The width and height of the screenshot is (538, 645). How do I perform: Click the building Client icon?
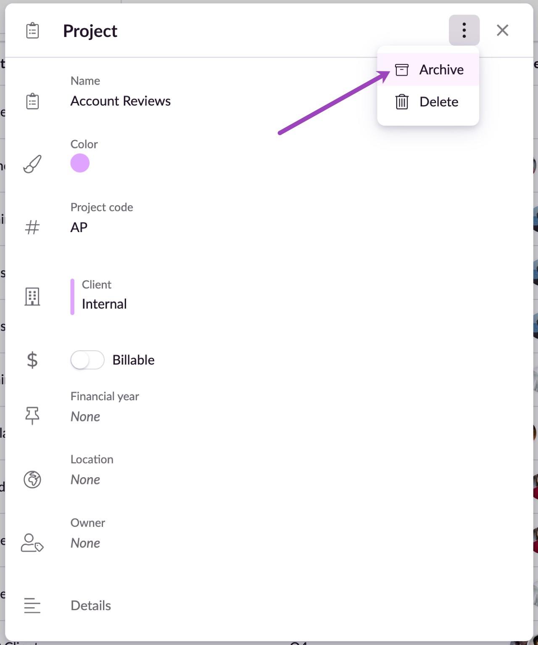[32, 297]
